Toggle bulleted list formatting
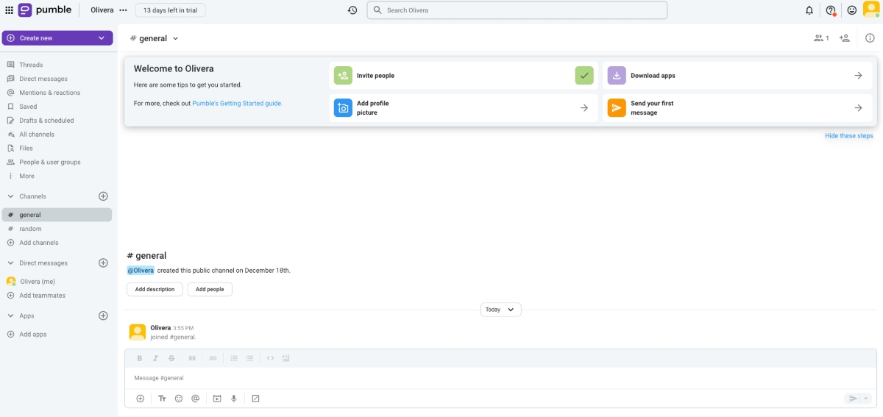Image resolution: width=883 pixels, height=417 pixels. point(249,358)
